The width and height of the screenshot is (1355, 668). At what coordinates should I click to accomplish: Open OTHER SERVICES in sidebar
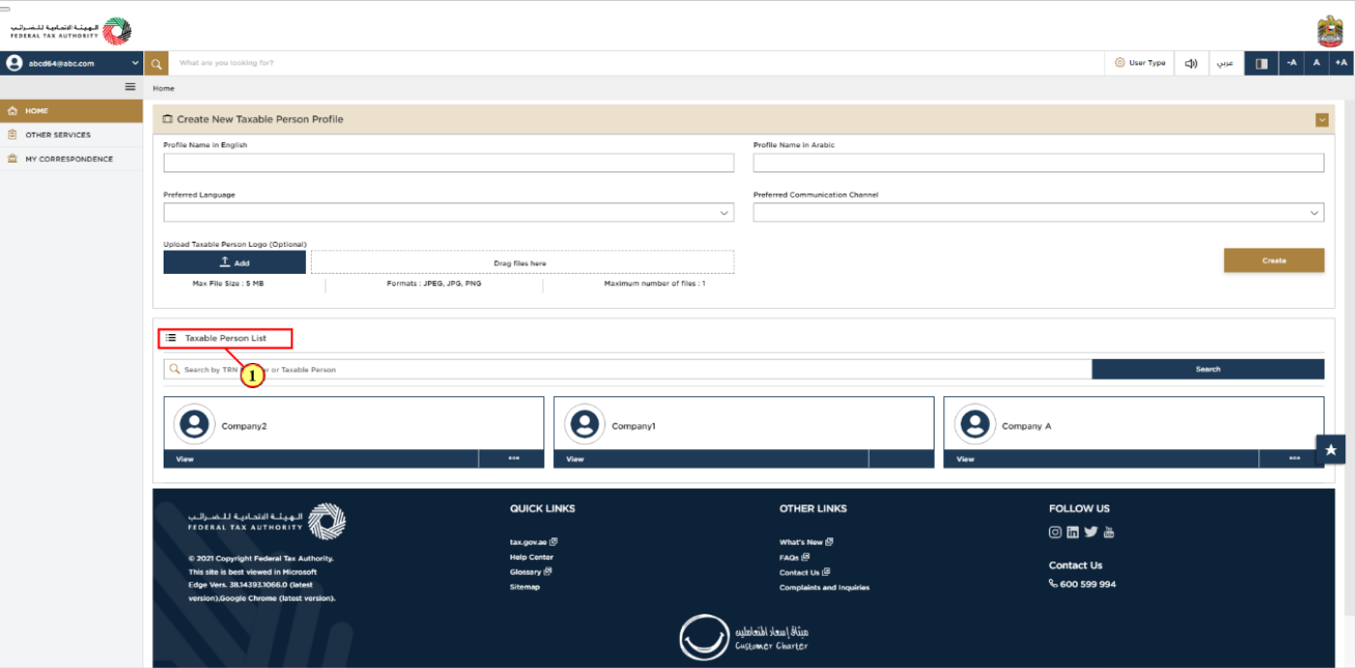coord(71,135)
